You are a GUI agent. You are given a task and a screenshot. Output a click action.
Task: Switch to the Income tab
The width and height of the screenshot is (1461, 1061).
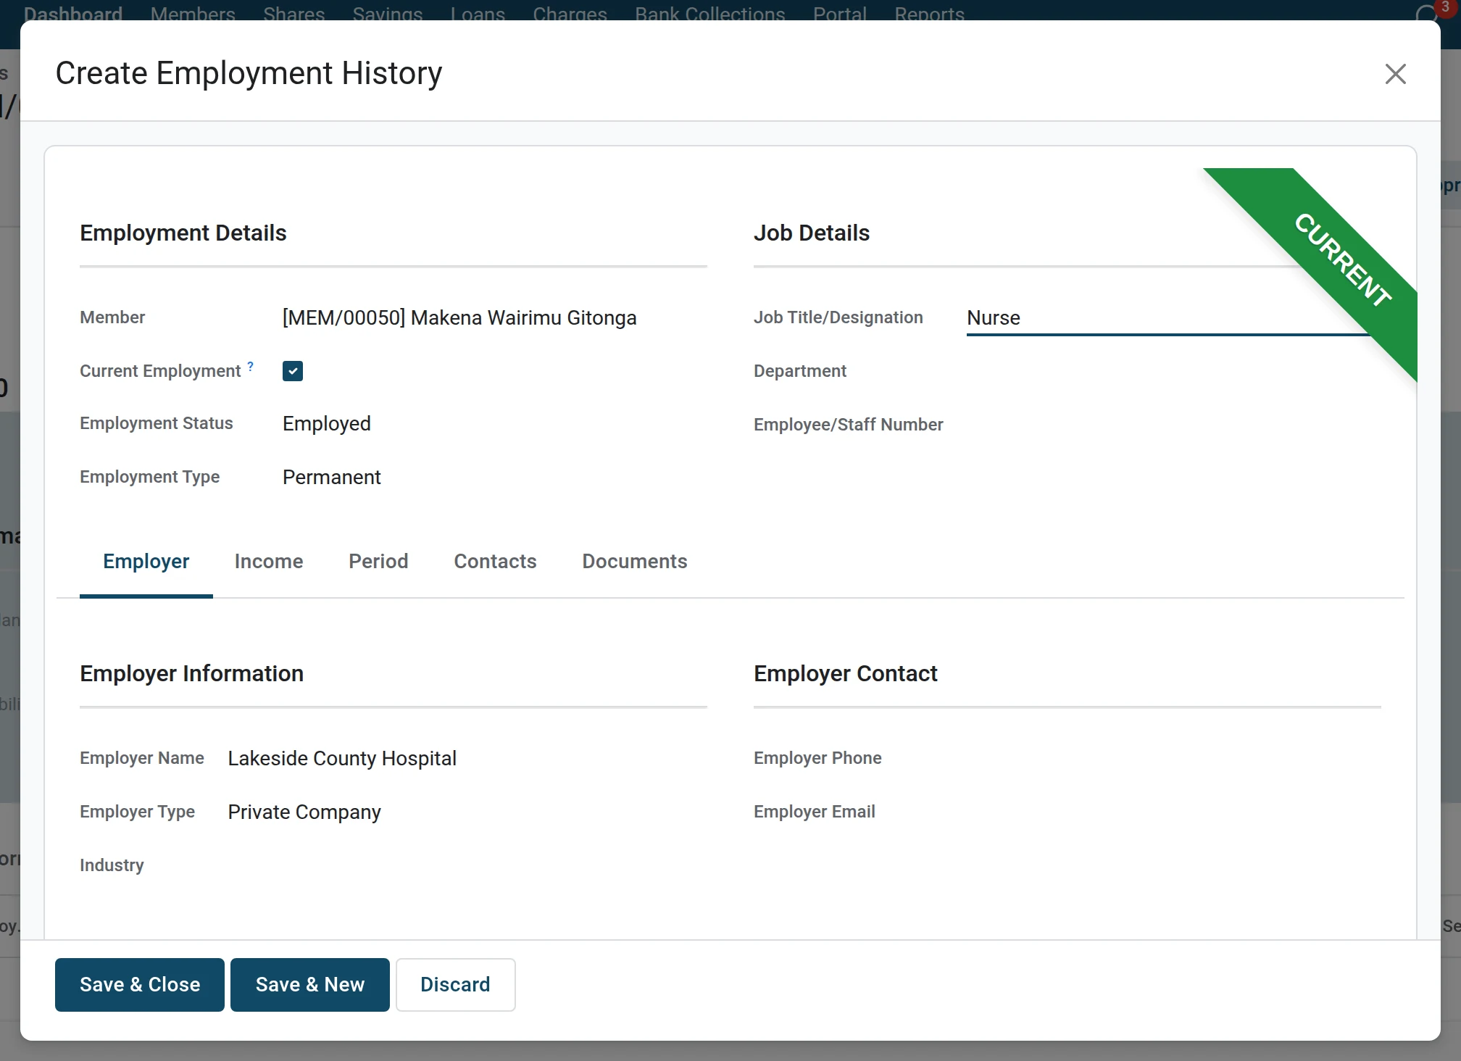click(269, 561)
